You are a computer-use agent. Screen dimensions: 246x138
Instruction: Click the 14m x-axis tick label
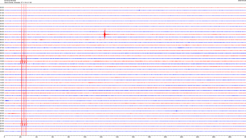pos(117,137)
